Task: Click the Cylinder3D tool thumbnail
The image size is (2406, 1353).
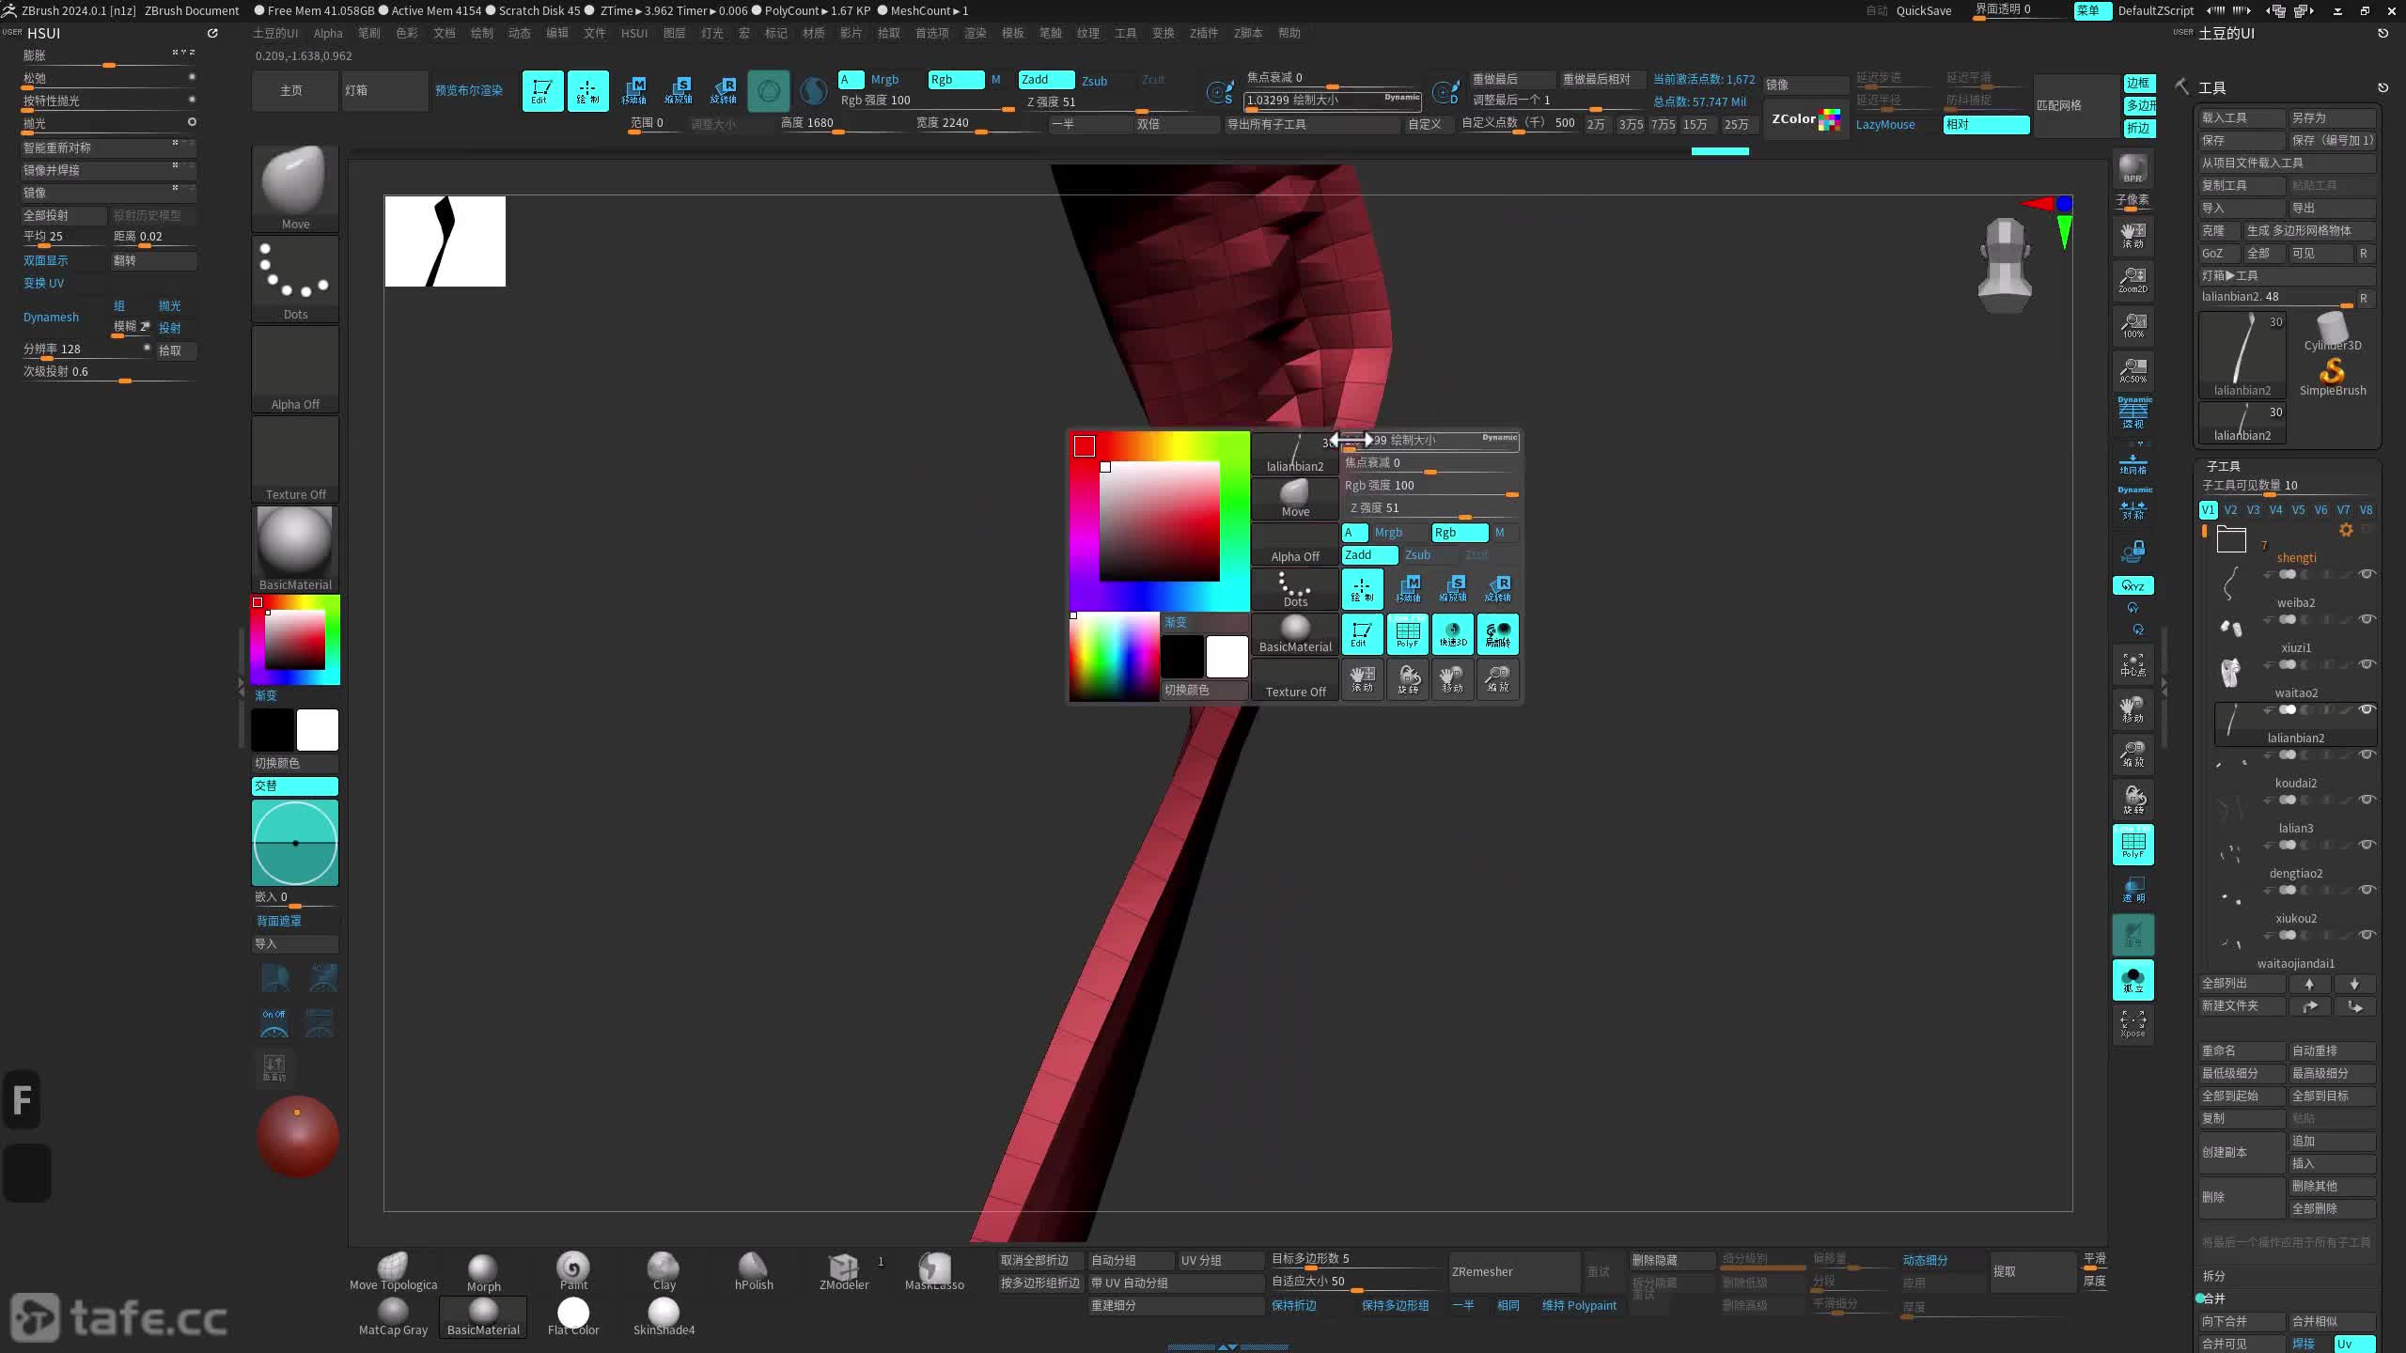Action: (x=2333, y=332)
